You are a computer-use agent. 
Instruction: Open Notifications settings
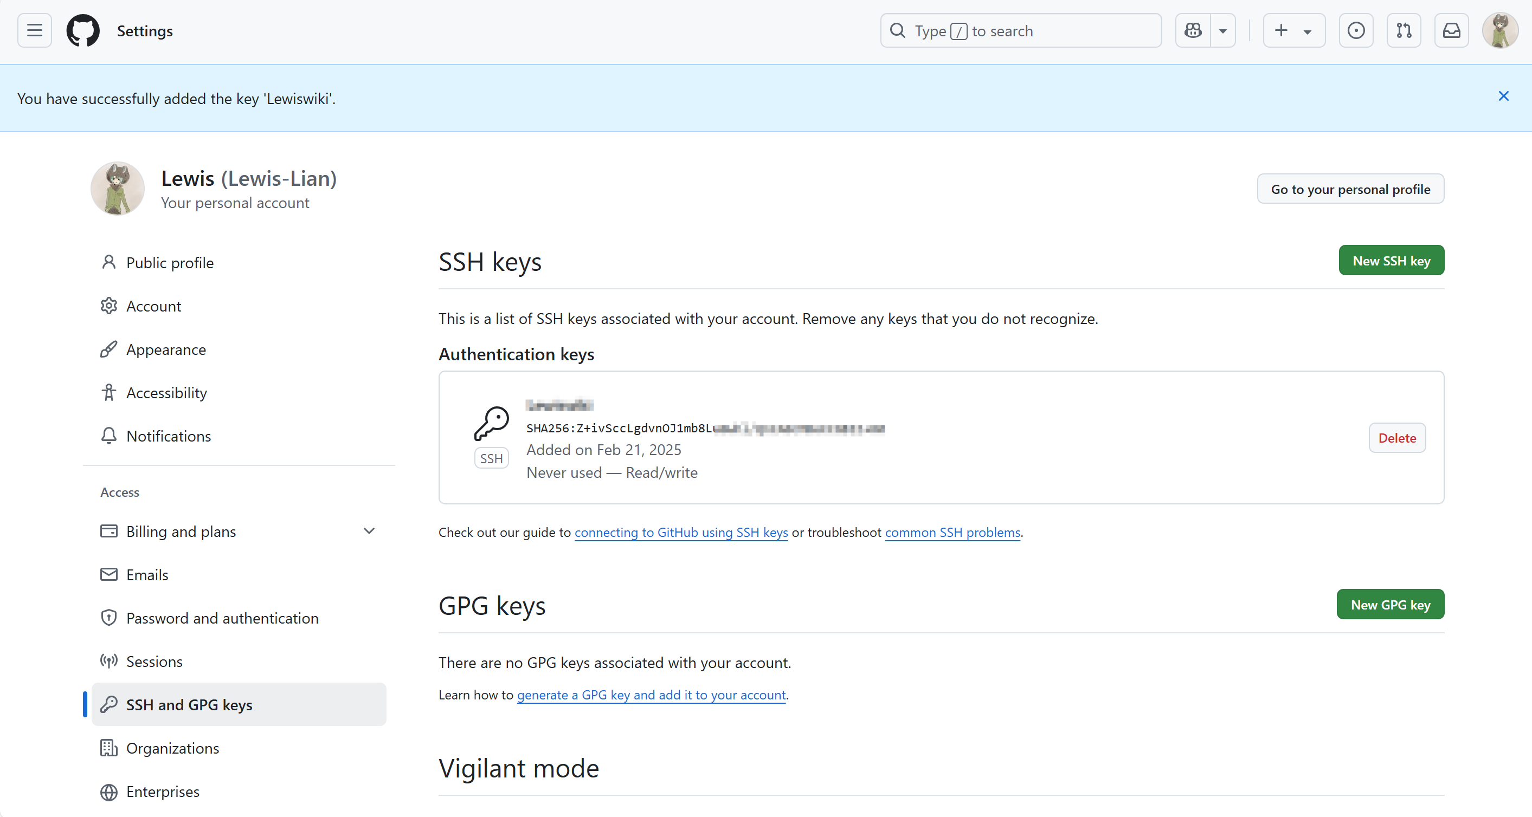coord(239,436)
